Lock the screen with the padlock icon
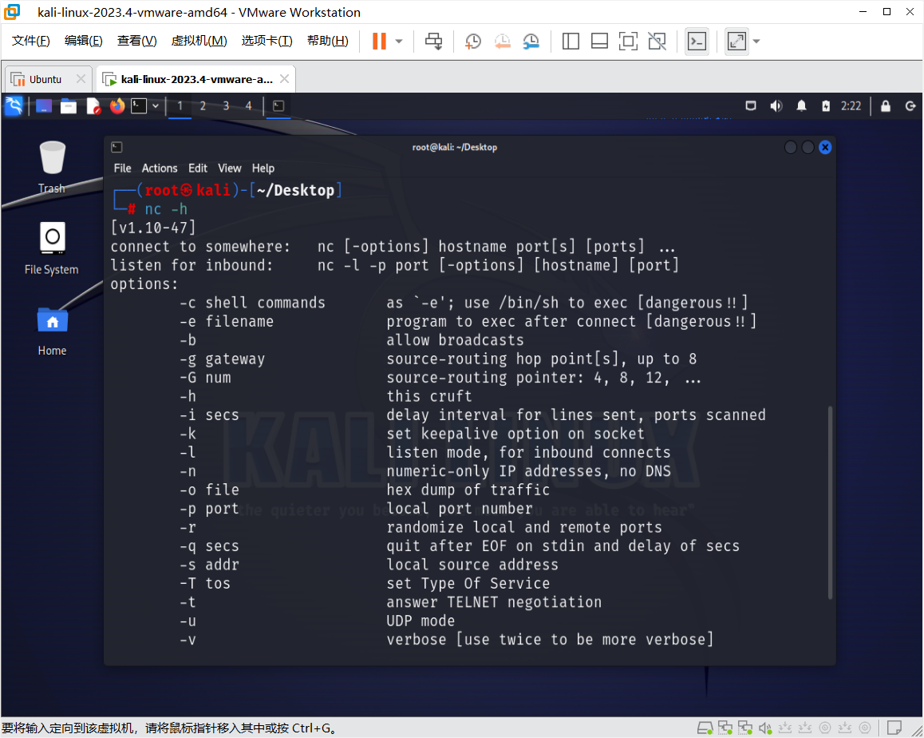Image resolution: width=924 pixels, height=738 pixels. 885,106
